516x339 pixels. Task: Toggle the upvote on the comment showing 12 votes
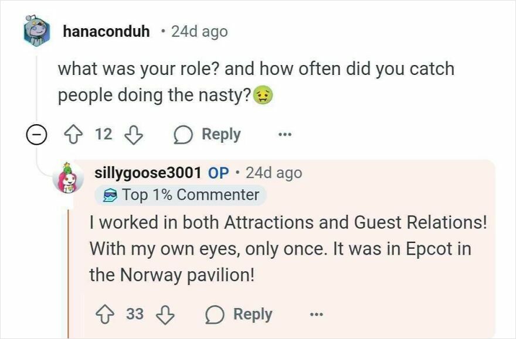click(73, 134)
